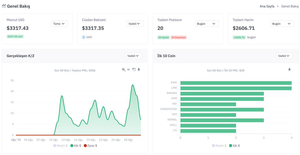Click the 3317.43 USDT badge
The height and width of the screenshot is (155, 300).
[x=15, y=36]
